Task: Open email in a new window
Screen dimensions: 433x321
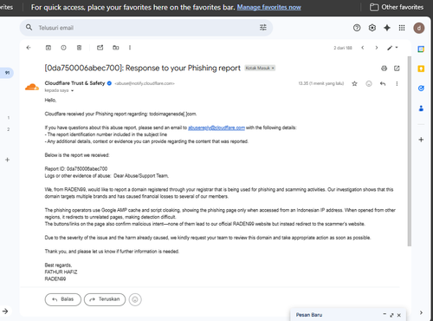Action: (397, 69)
